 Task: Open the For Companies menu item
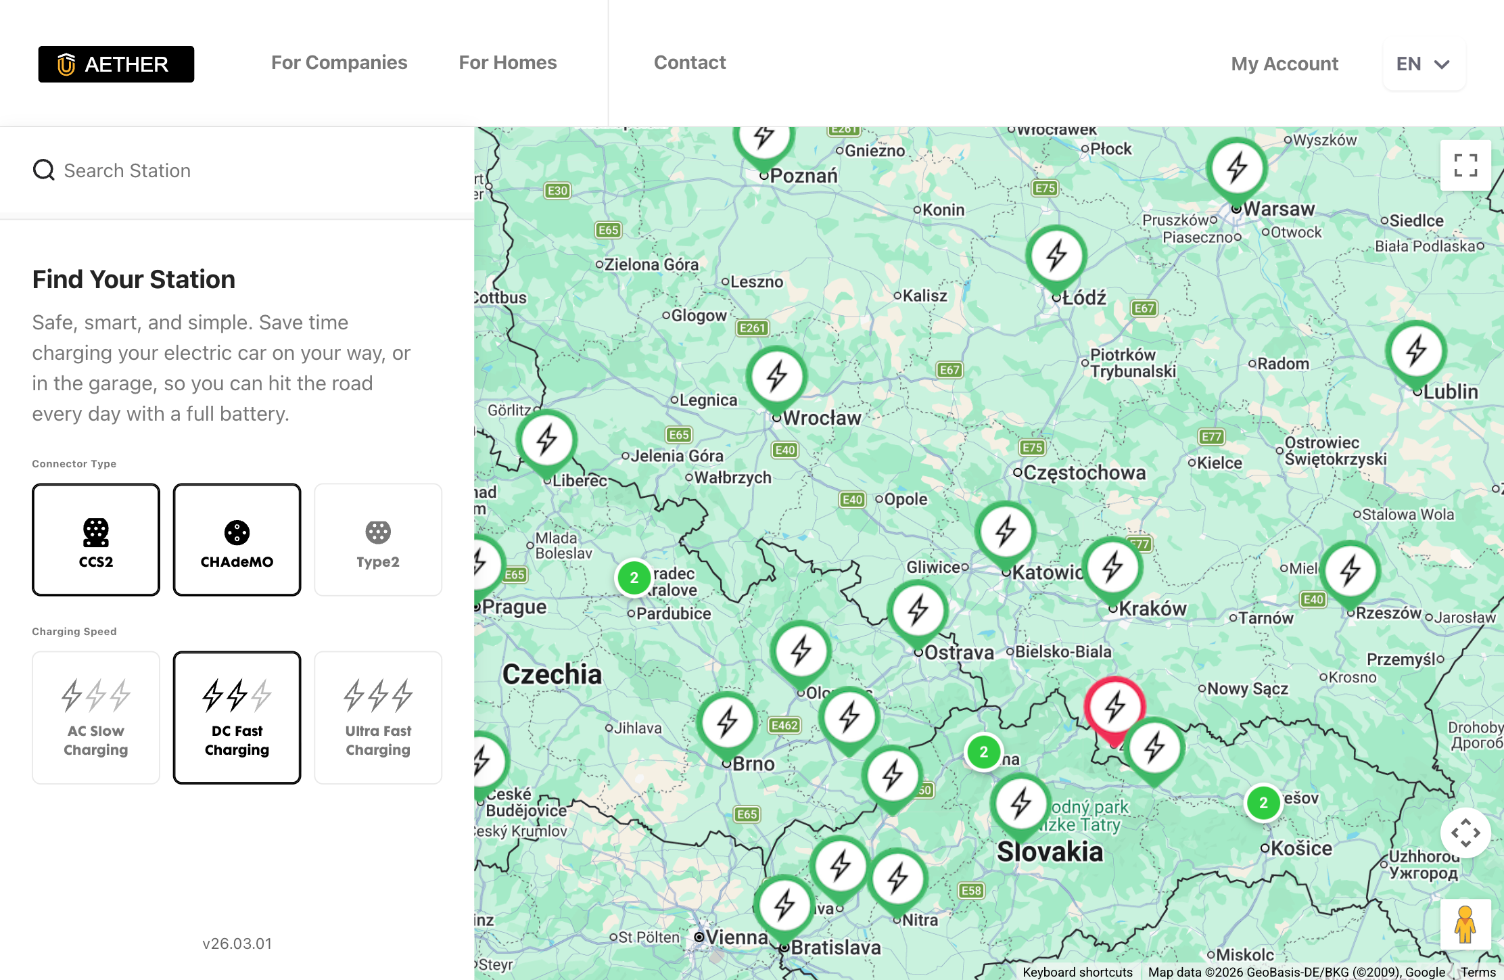point(339,62)
